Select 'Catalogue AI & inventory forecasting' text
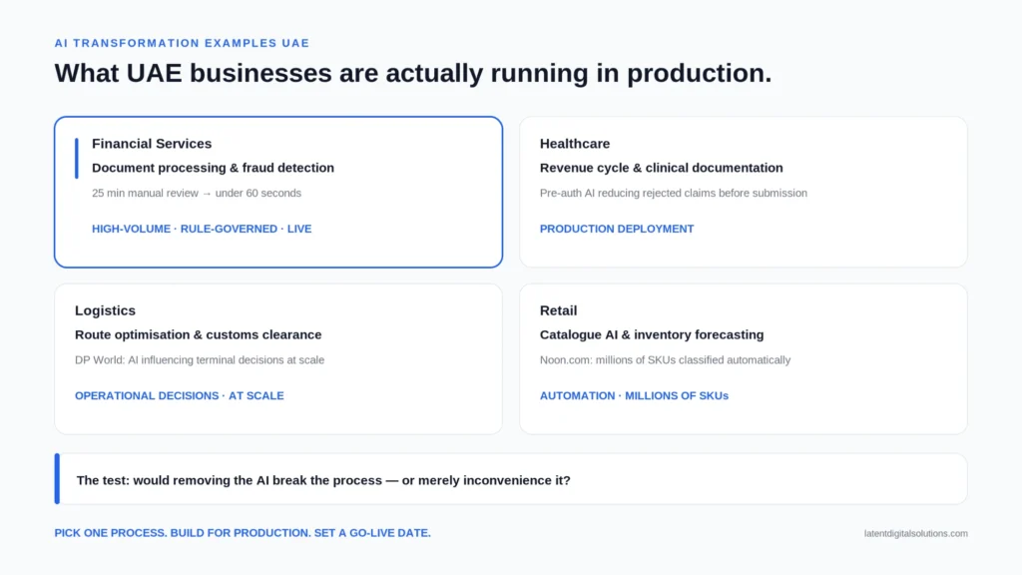The image size is (1022, 575). 652,334
